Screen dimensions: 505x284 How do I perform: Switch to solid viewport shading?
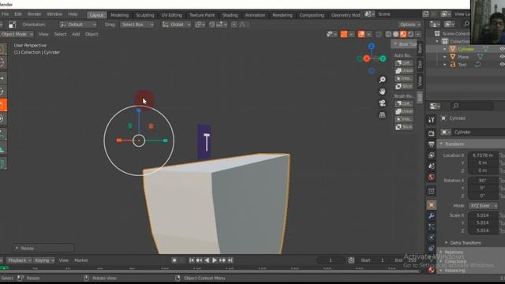tap(396, 34)
